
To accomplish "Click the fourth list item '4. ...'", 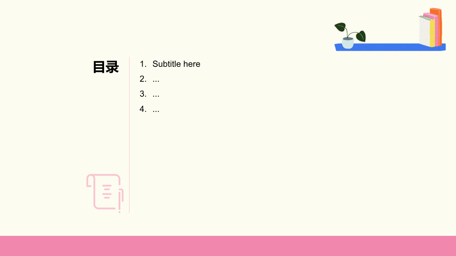I will 150,109.
